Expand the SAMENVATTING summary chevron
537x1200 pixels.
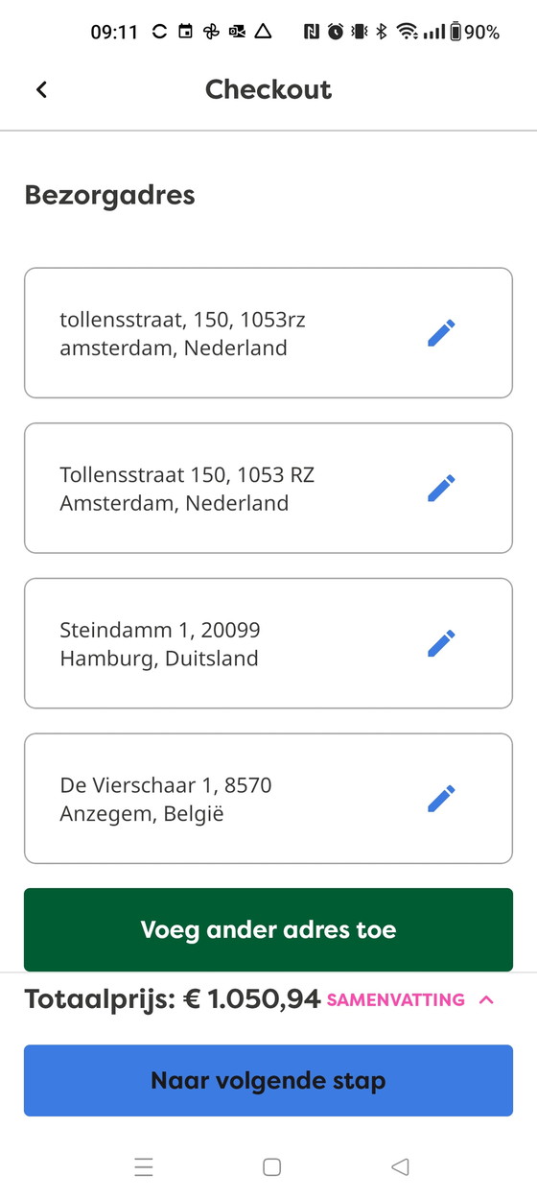(x=486, y=999)
